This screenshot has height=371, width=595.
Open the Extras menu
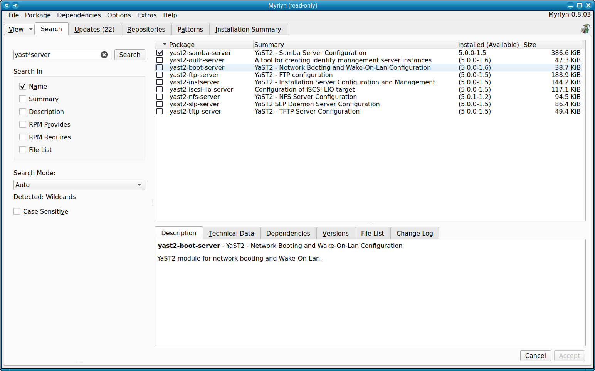[147, 15]
